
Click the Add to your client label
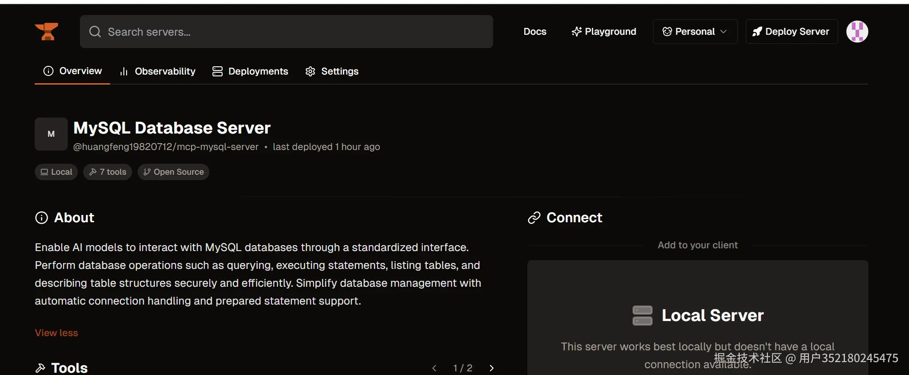coord(697,245)
